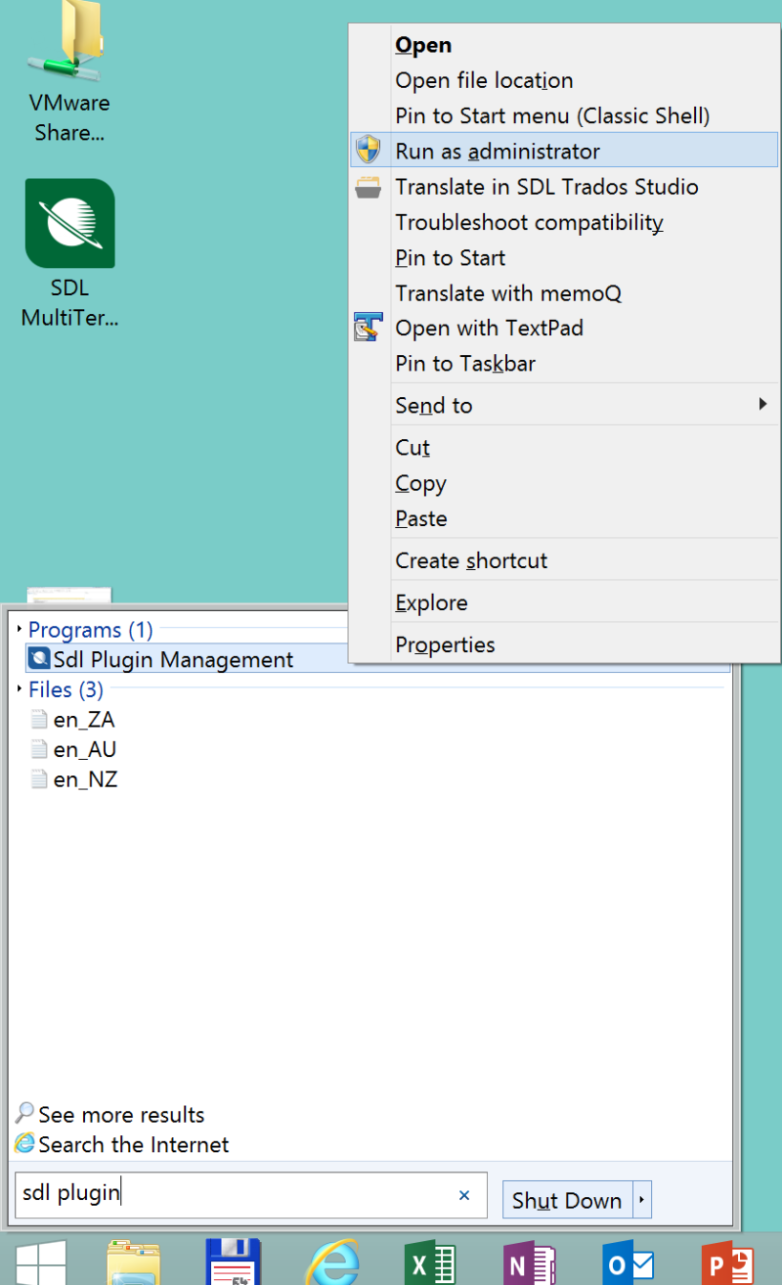Click the shield icon next to Run as administrator
The image size is (782, 1285).
[x=368, y=151]
